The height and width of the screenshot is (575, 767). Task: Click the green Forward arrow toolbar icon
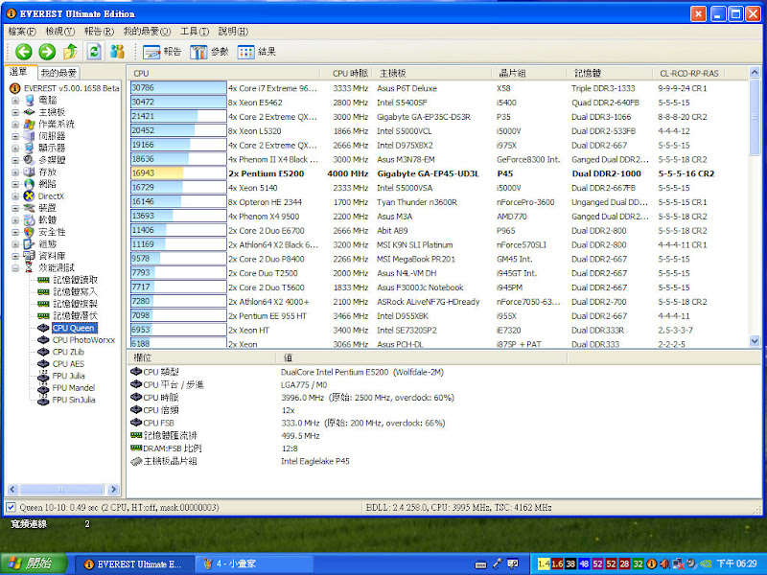[46, 52]
